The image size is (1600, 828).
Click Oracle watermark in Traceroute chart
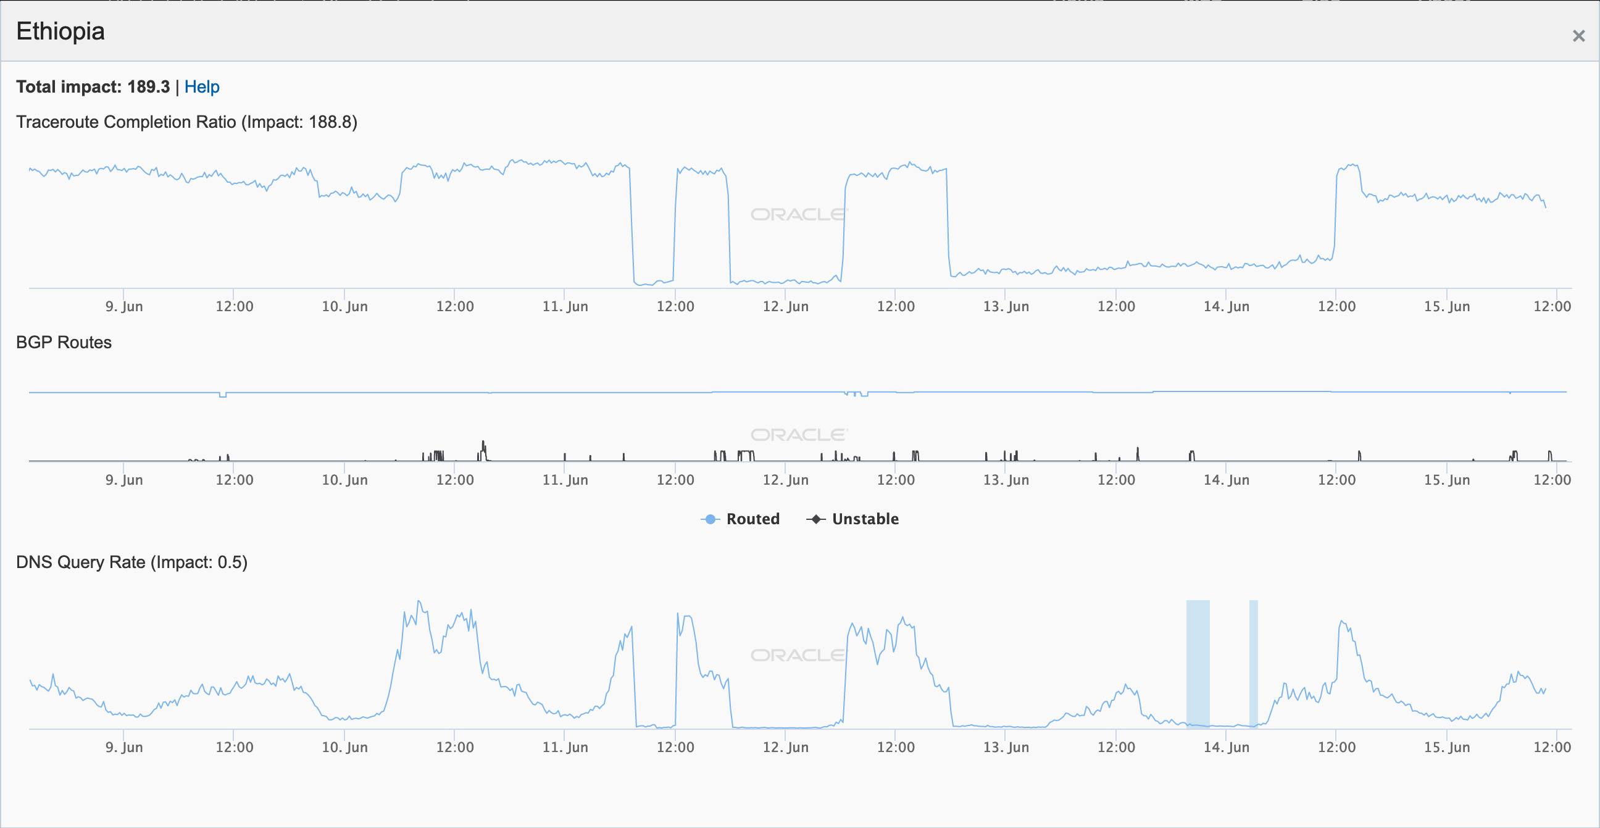[799, 214]
